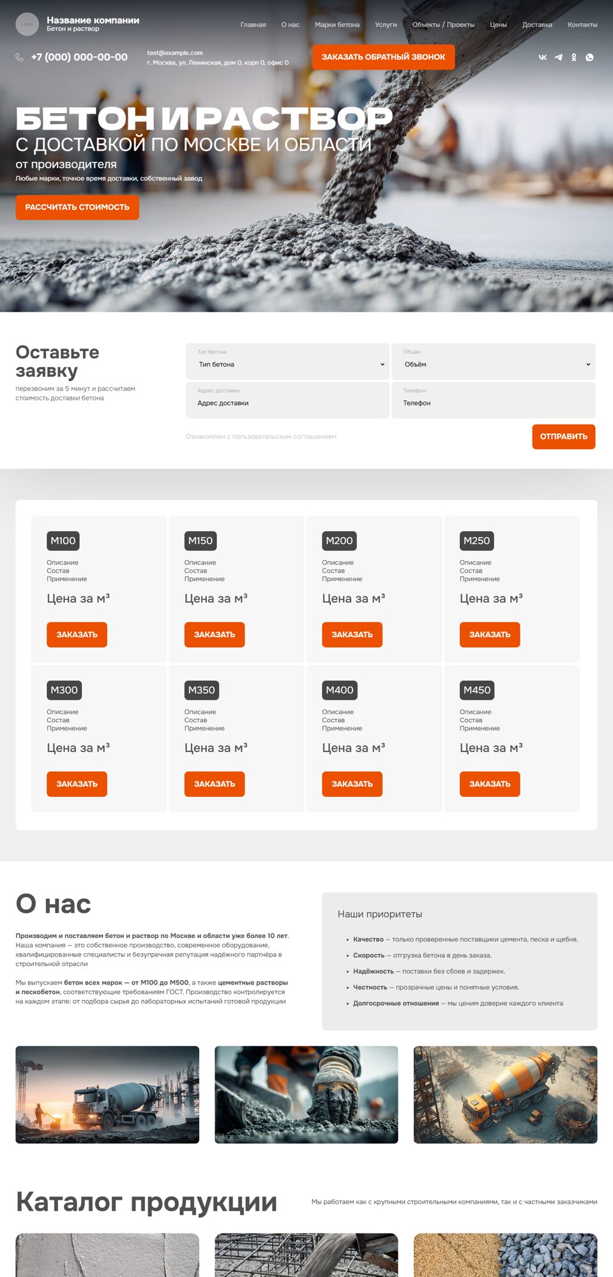Go to 'Контакты' in navigation
613x1277 pixels.
pyautogui.click(x=582, y=25)
